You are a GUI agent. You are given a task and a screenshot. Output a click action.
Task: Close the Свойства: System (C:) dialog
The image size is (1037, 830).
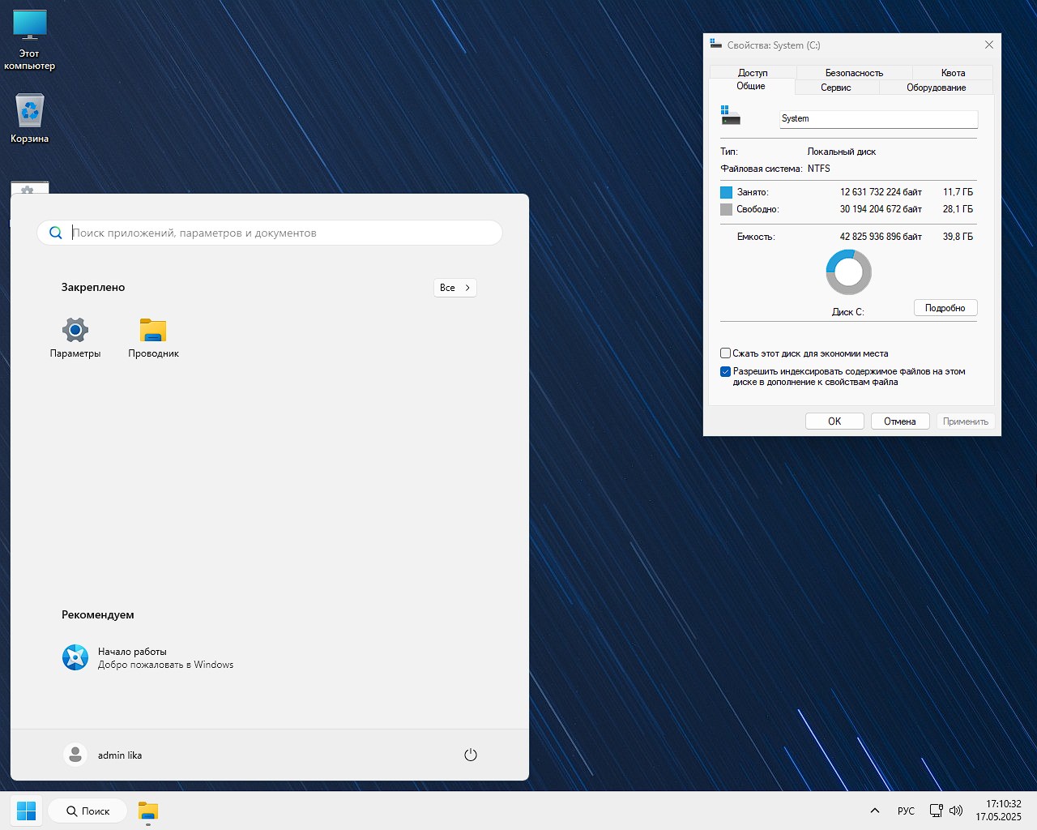pos(988,45)
